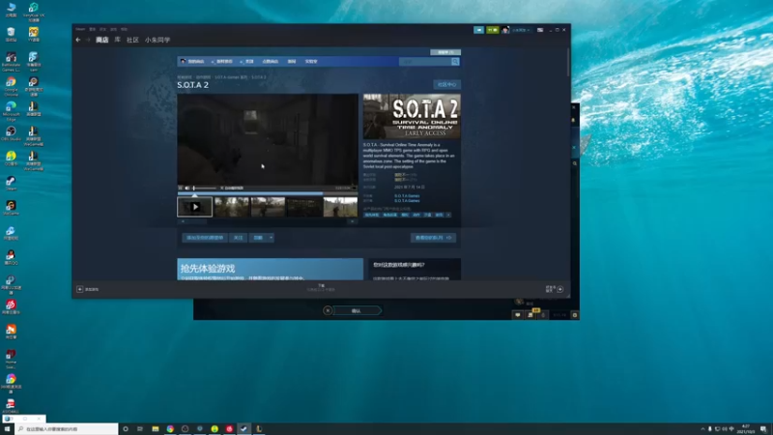
Task: Mute the trailer audio speaker icon
Action: [x=187, y=188]
